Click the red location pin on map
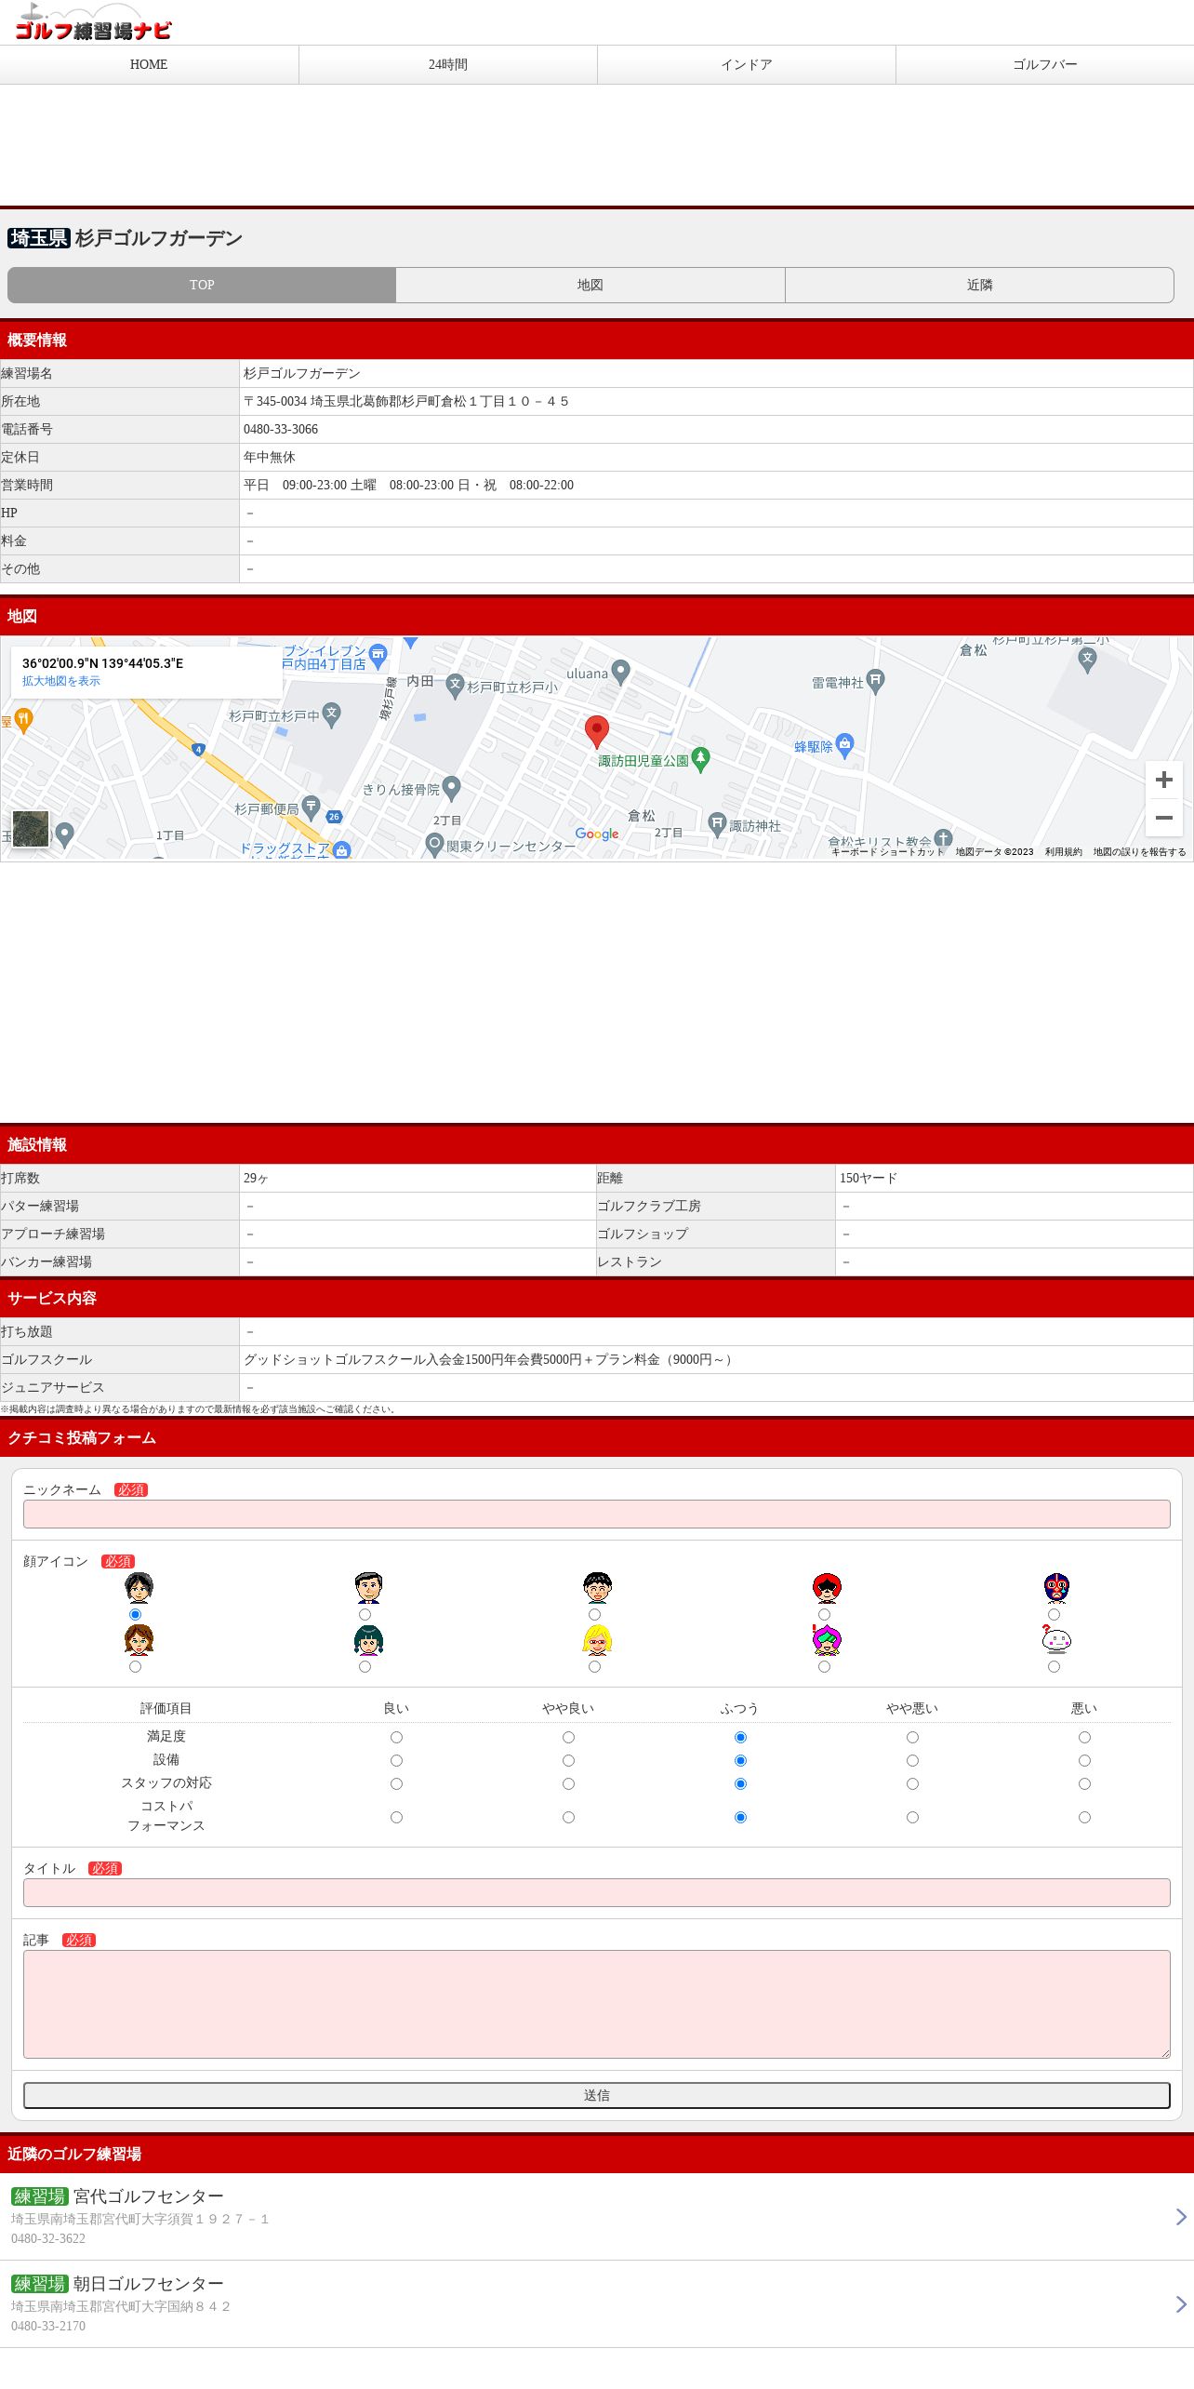This screenshot has height=2389, width=1194. pos(596,732)
